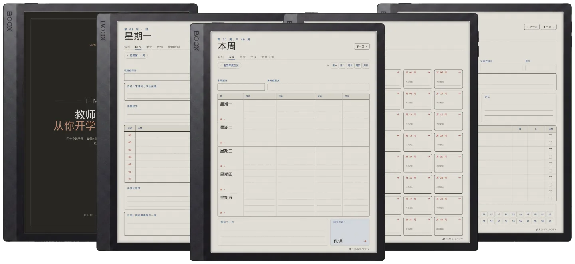Open the 使用说明 tab on the 本周 page
This screenshot has height=264, width=575.
268,57
